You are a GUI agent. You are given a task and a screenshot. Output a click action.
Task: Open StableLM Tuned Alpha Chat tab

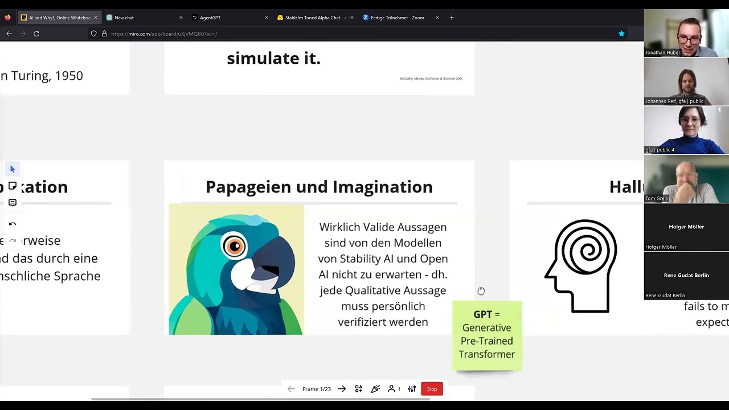pyautogui.click(x=315, y=18)
